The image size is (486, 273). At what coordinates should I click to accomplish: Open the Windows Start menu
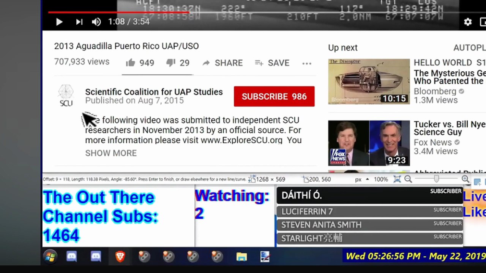[50, 257]
